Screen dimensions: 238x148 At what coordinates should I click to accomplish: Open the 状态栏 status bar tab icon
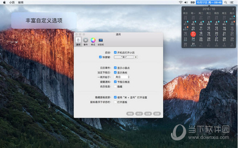(x=101, y=41)
